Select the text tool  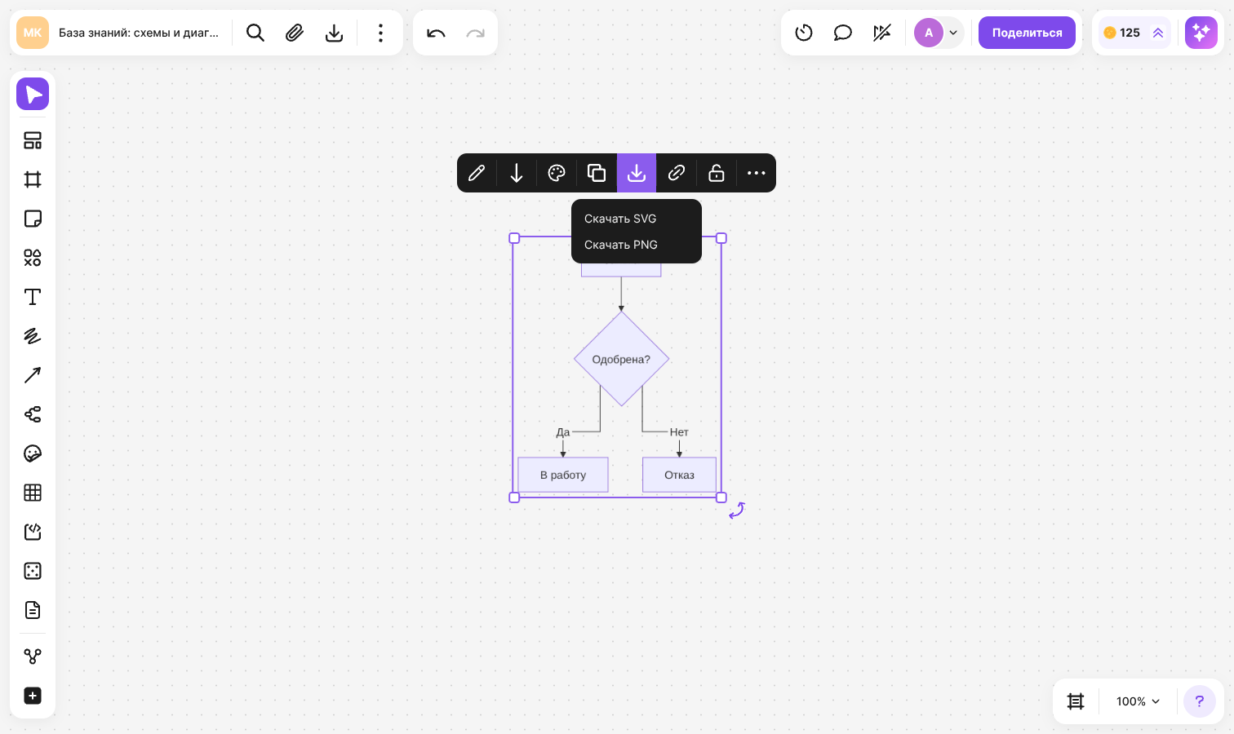[33, 297]
